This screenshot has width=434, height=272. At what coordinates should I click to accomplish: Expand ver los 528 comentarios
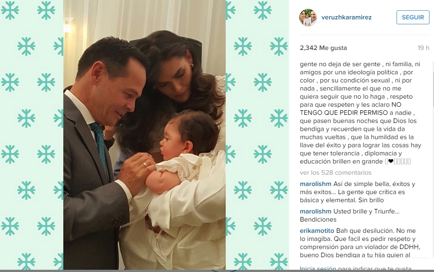coord(336,172)
